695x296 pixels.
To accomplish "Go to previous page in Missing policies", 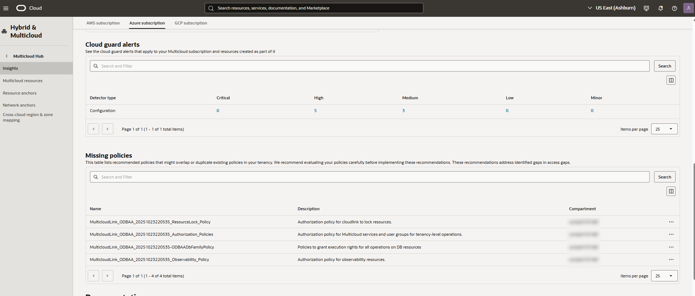I will tap(93, 276).
